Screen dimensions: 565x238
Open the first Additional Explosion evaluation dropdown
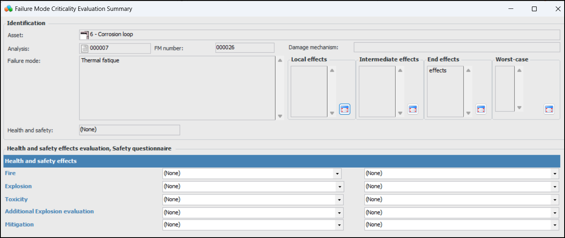(x=339, y=213)
